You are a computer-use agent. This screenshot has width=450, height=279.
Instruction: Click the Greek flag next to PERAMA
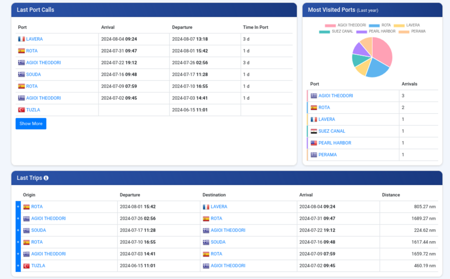(314, 155)
